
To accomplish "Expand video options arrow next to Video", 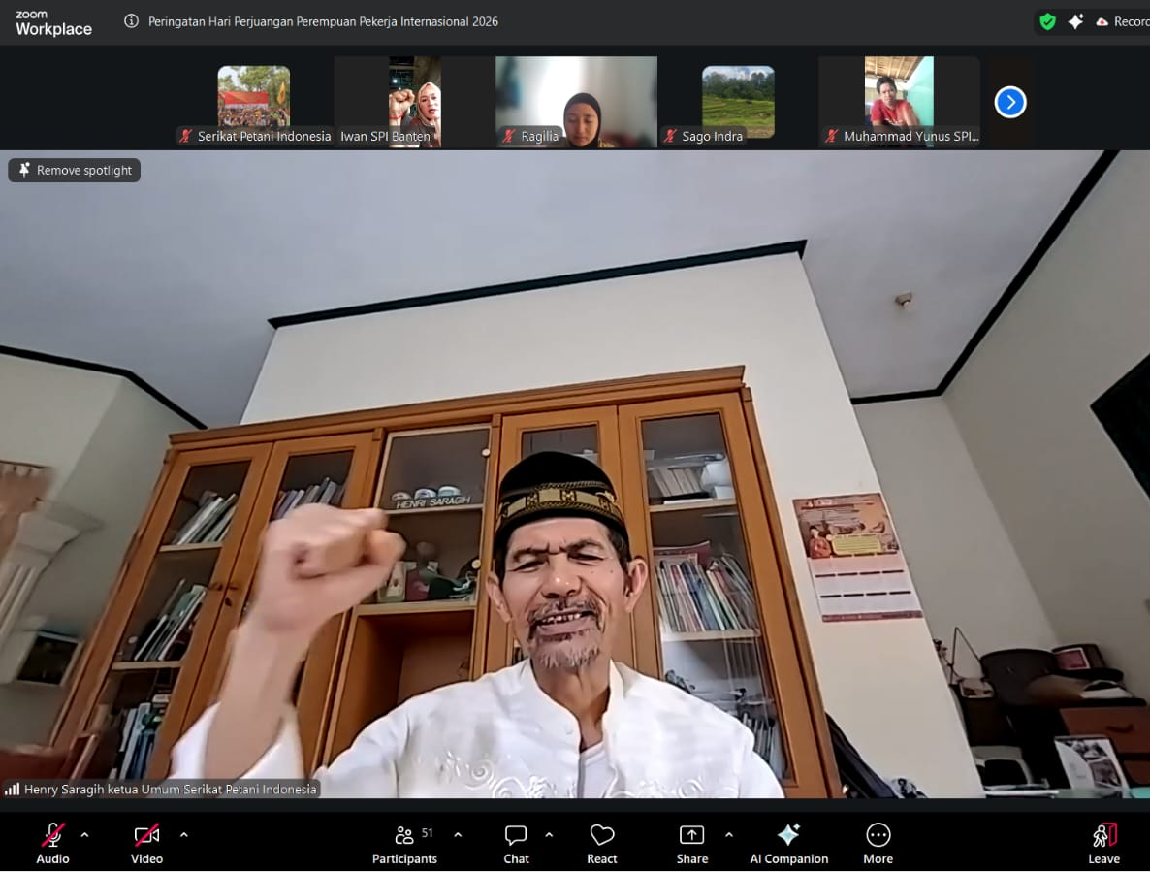I will [184, 834].
